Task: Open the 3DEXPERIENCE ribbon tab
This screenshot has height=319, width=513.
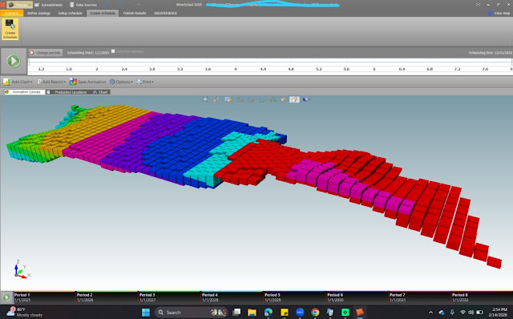Action: coord(165,13)
